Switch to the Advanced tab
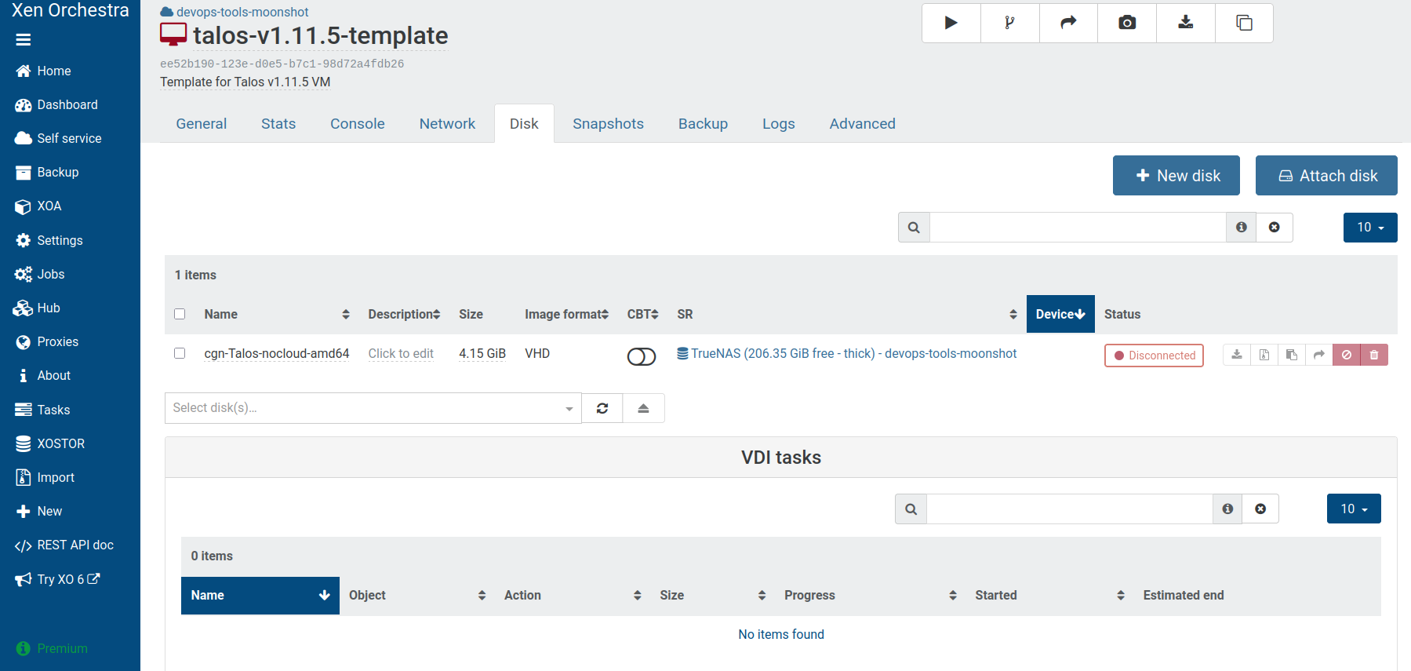This screenshot has width=1411, height=671. point(863,124)
